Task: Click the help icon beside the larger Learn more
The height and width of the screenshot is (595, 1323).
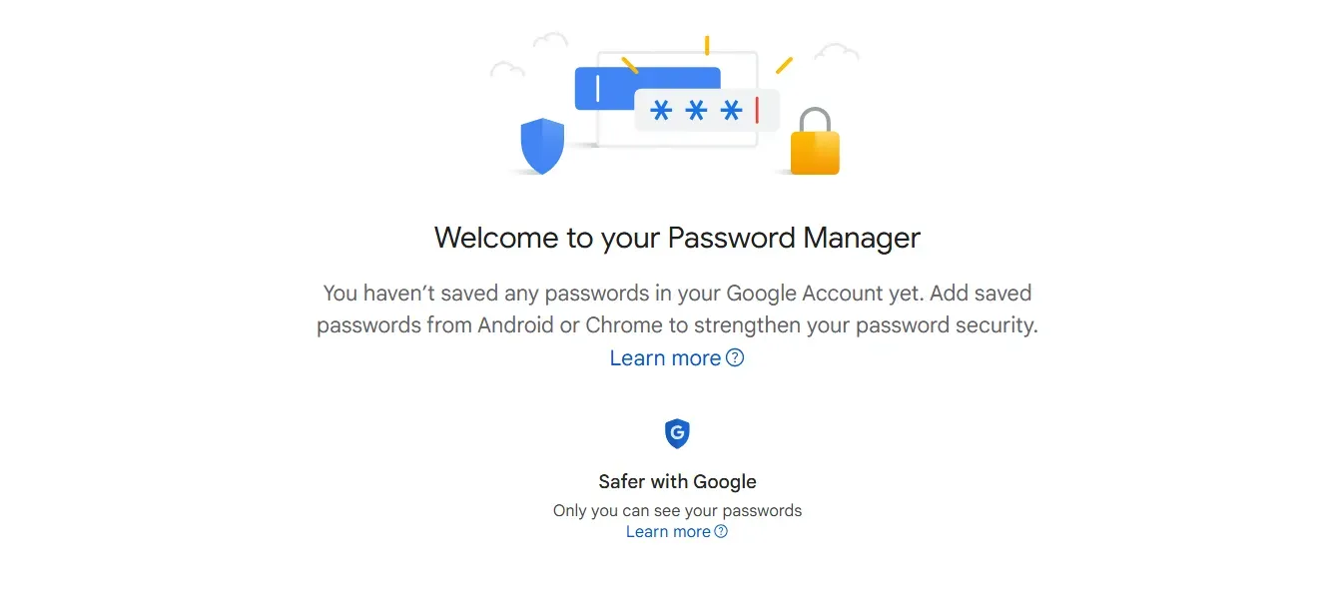Action: [x=735, y=357]
